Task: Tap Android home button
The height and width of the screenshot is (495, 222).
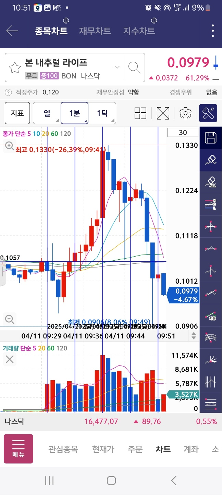Action: [111, 481]
